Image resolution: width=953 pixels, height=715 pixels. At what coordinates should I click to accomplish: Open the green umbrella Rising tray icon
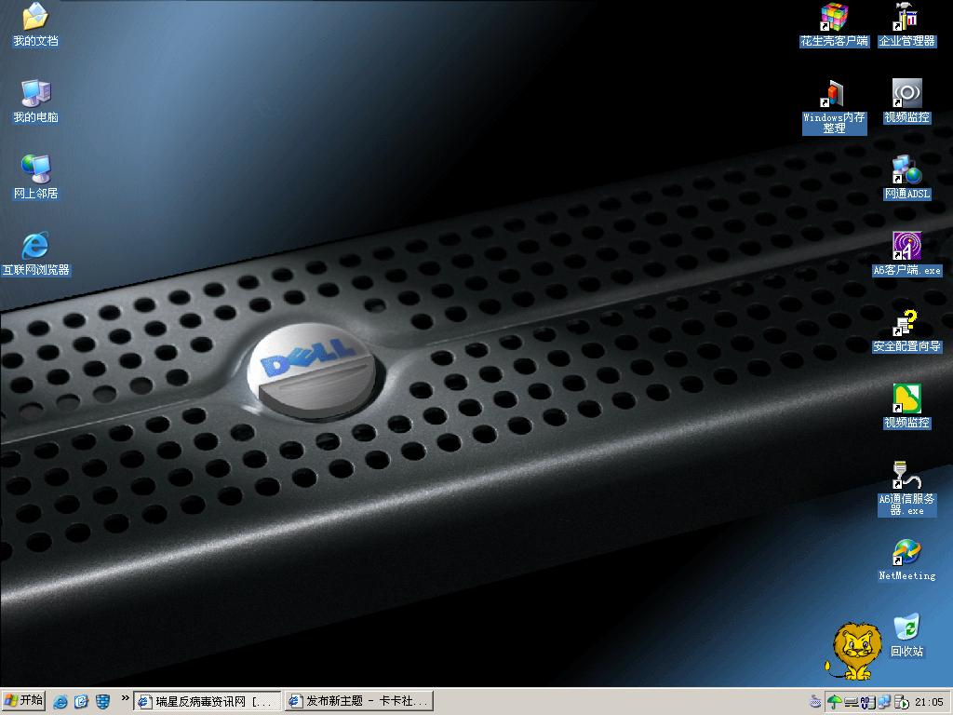pos(835,702)
